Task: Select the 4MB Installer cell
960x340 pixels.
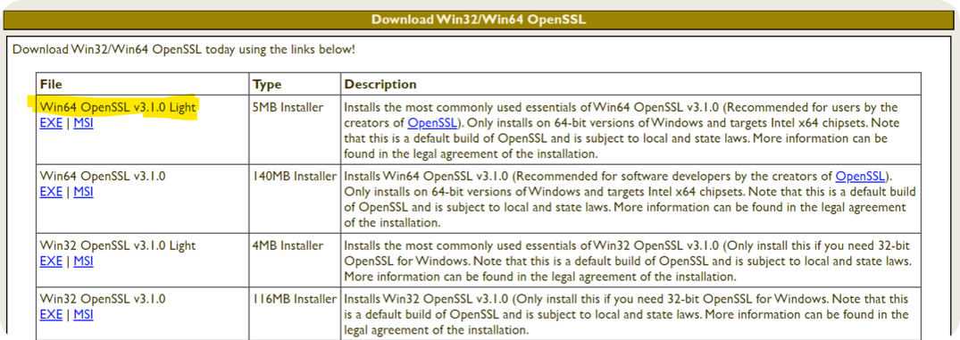Action: coord(295,260)
